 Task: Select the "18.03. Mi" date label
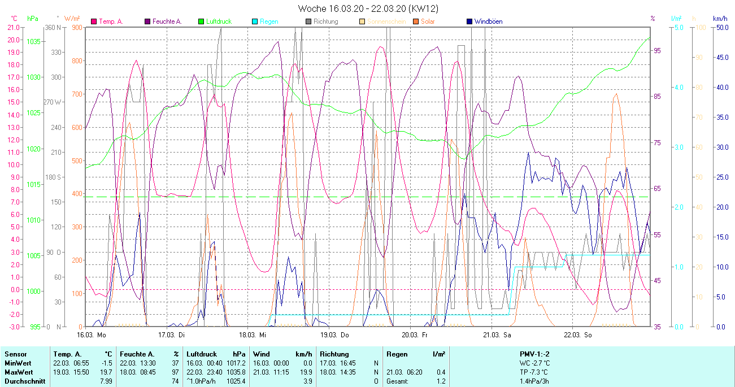point(252,334)
